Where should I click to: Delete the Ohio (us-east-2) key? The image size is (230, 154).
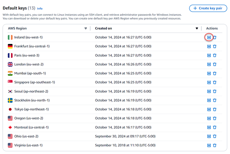coord(215,136)
